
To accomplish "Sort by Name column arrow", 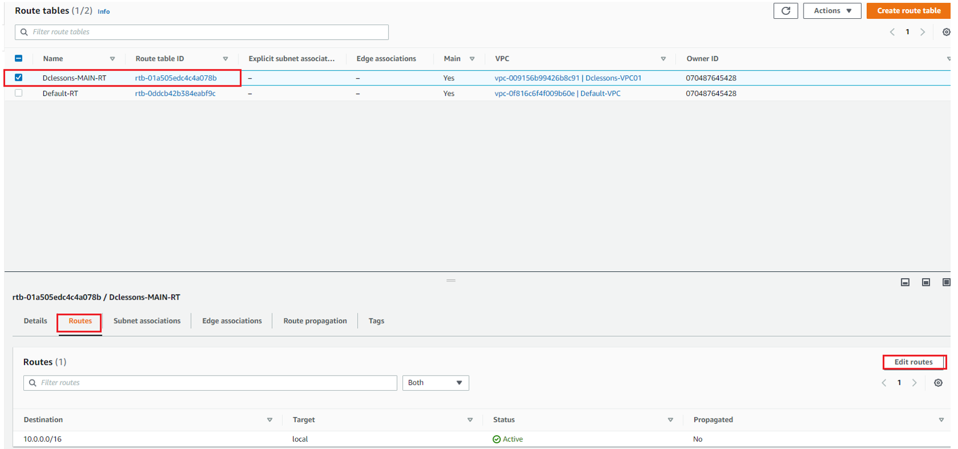I will pyautogui.click(x=112, y=59).
